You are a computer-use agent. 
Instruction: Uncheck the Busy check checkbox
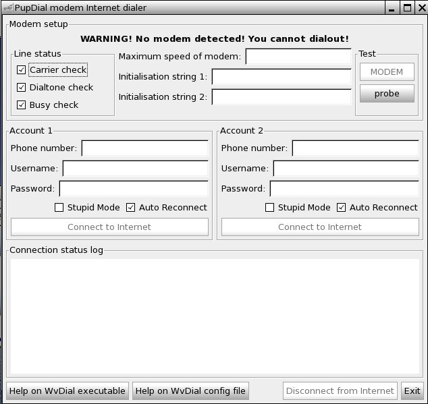pyautogui.click(x=22, y=105)
